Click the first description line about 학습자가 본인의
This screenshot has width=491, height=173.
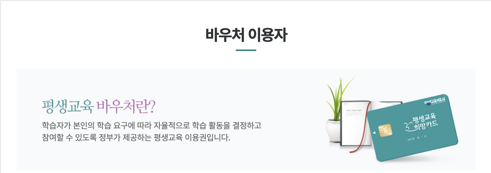[x=152, y=125]
